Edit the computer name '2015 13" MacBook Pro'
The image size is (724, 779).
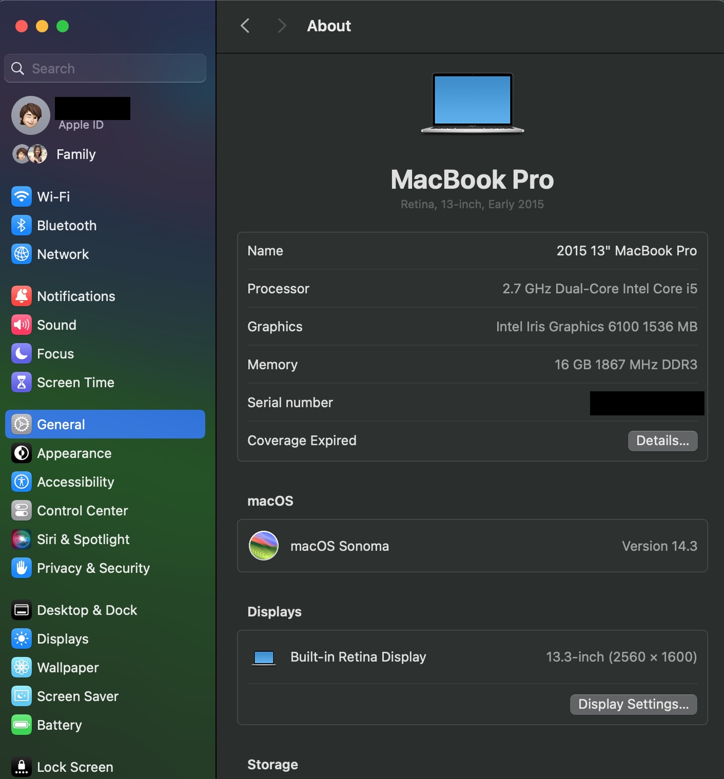coord(627,251)
